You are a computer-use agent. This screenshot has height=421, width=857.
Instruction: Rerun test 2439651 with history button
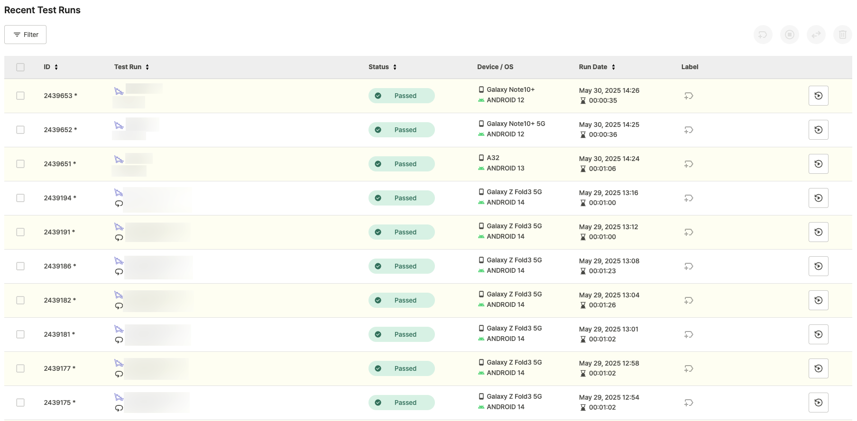(x=818, y=164)
